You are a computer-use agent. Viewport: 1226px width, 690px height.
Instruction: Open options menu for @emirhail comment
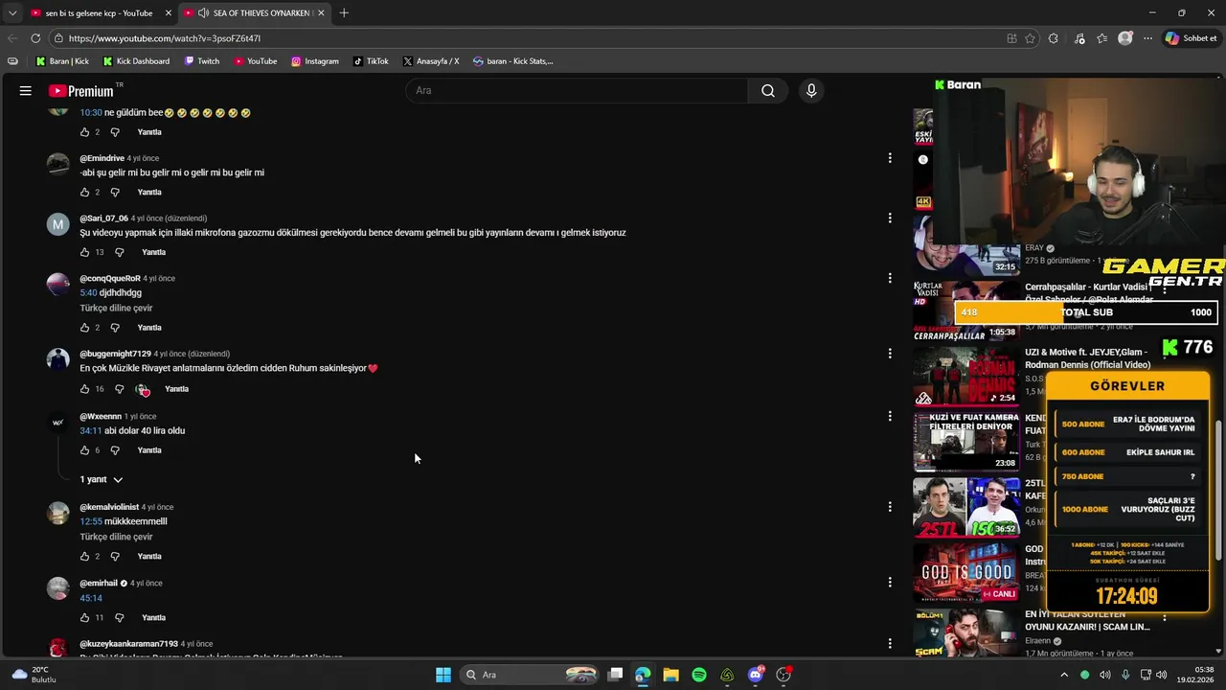coord(890,583)
